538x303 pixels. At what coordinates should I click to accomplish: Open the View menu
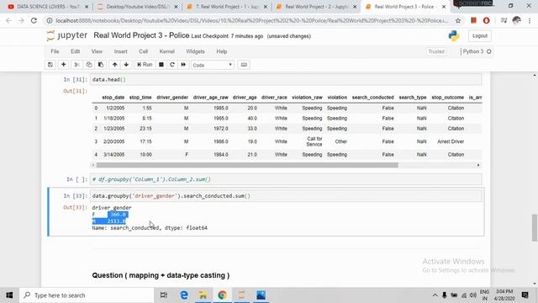[x=97, y=51]
